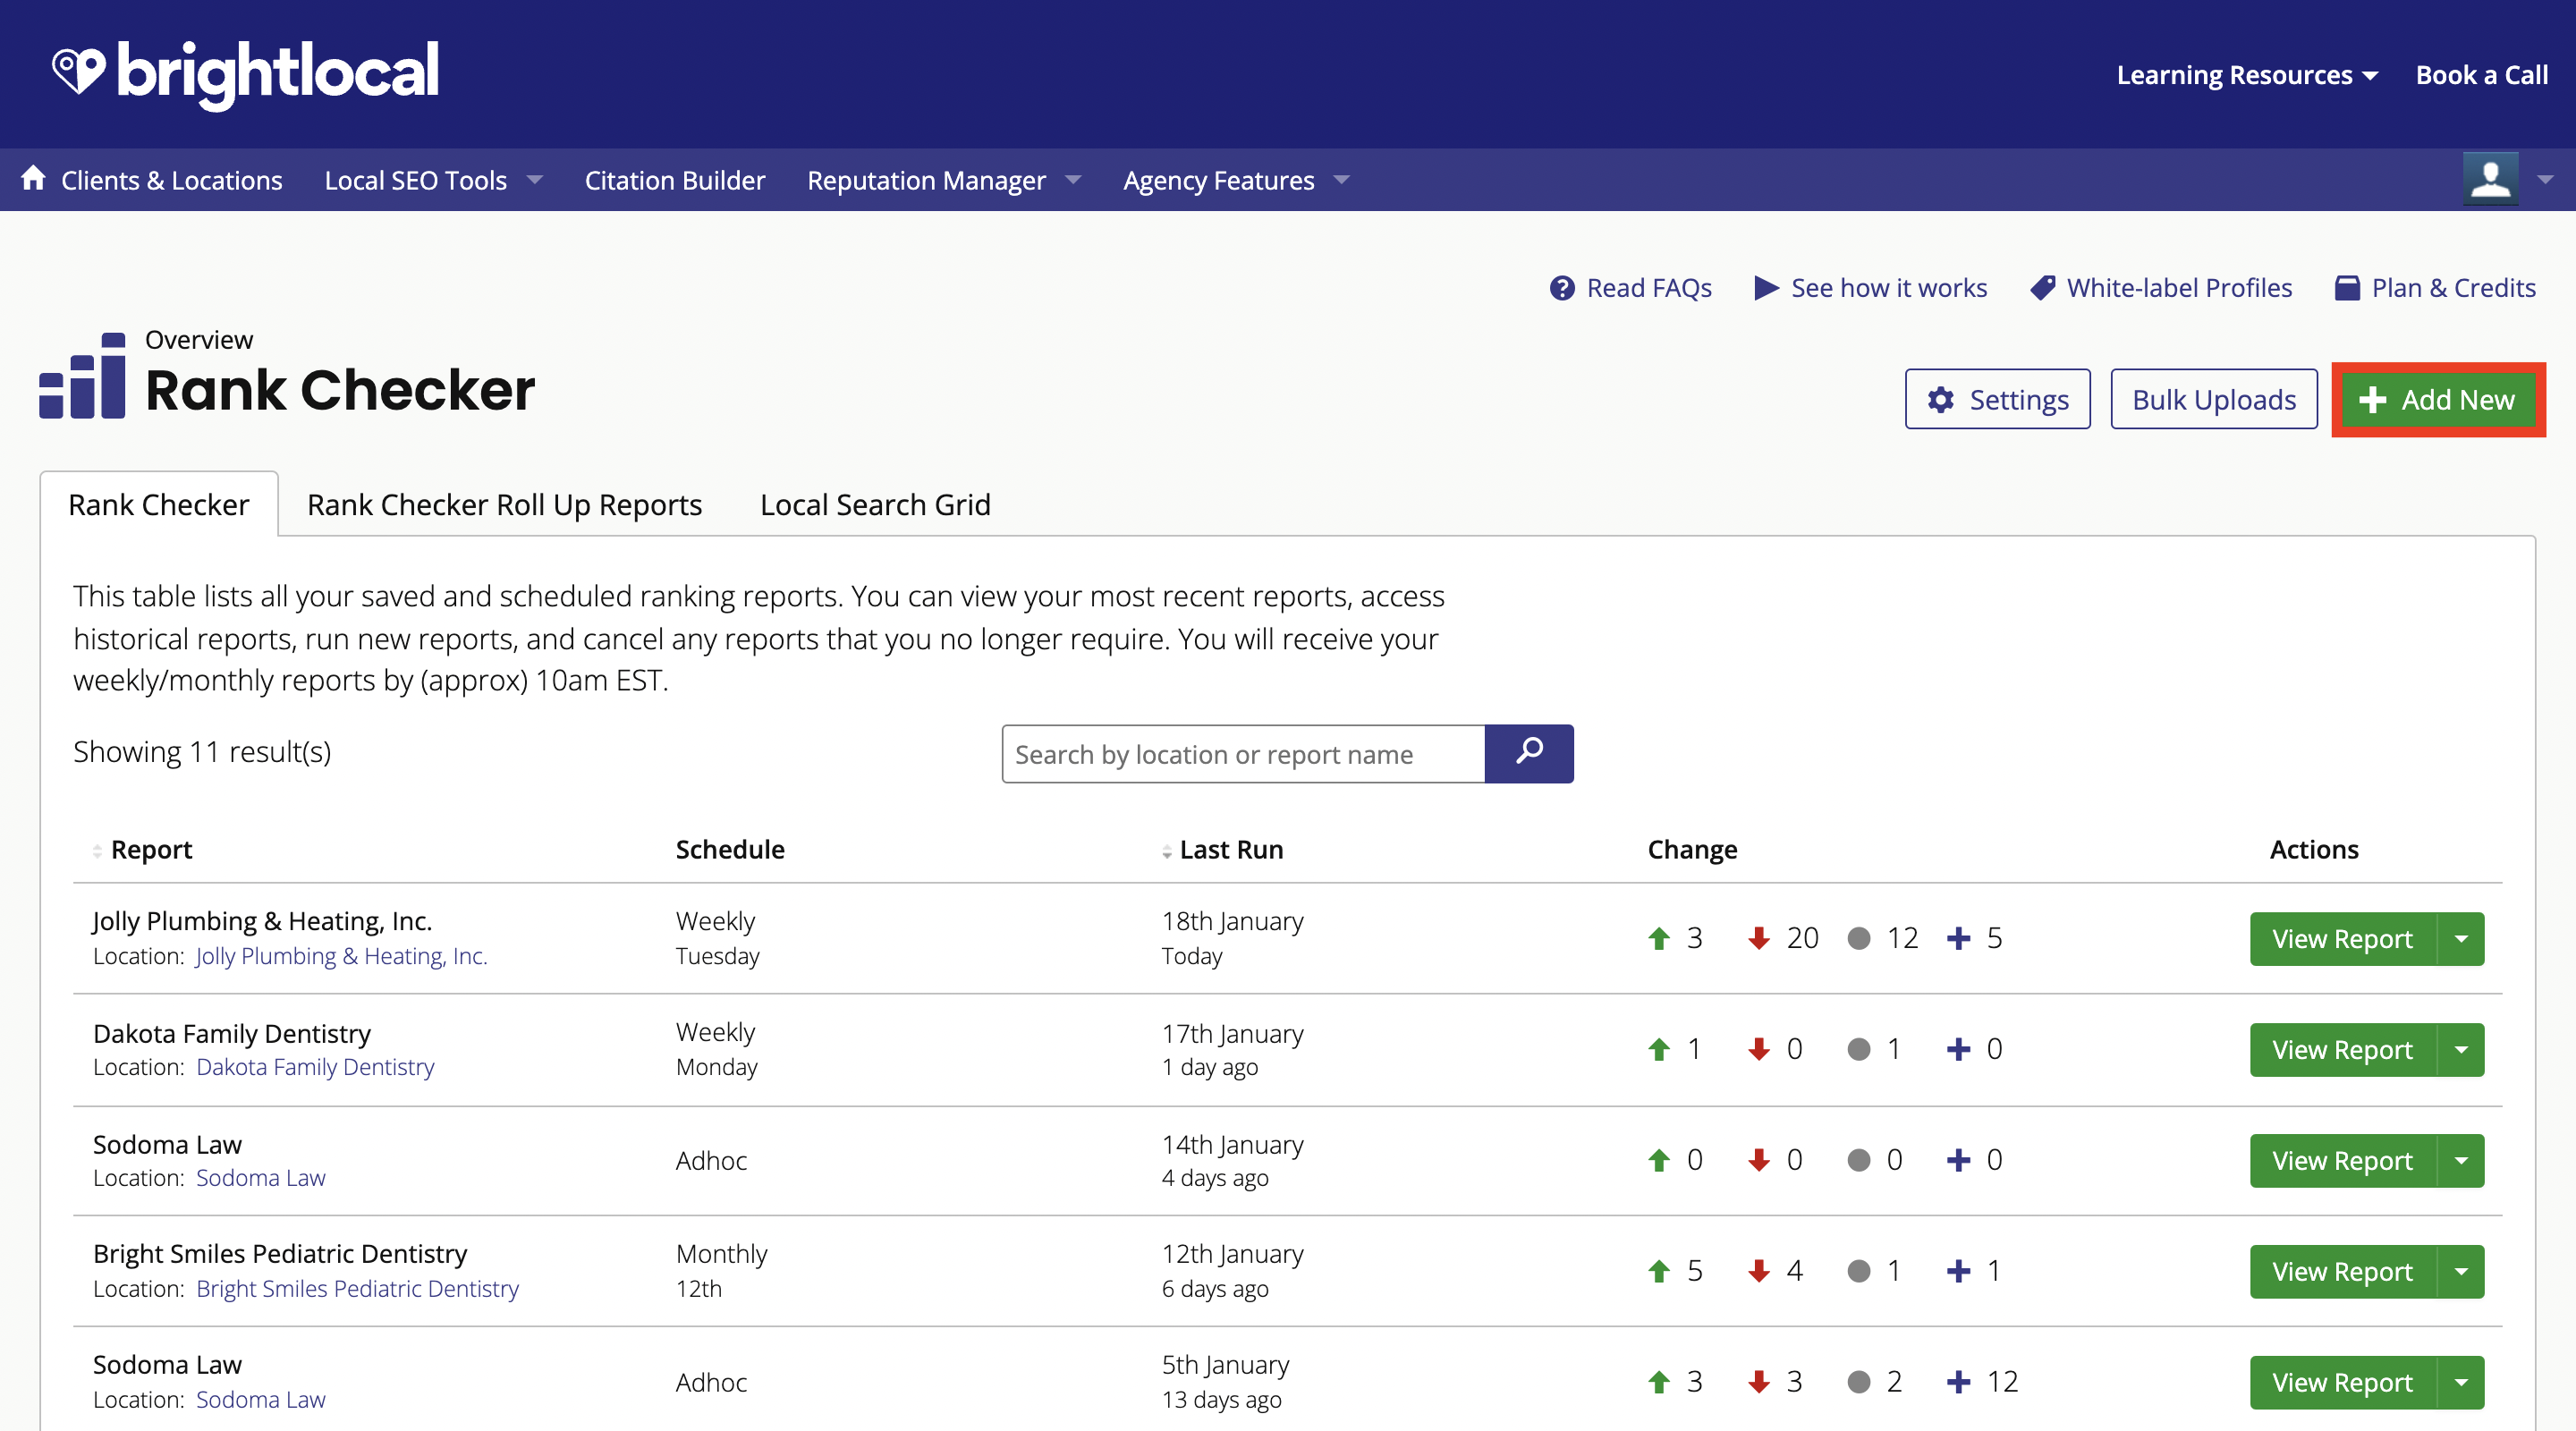Click the Add New button
2576x1431 pixels.
pyautogui.click(x=2437, y=399)
